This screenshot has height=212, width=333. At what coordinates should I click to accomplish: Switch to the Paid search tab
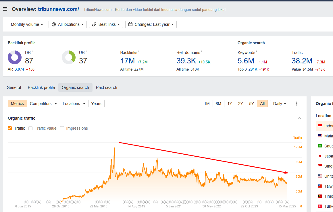[106, 87]
